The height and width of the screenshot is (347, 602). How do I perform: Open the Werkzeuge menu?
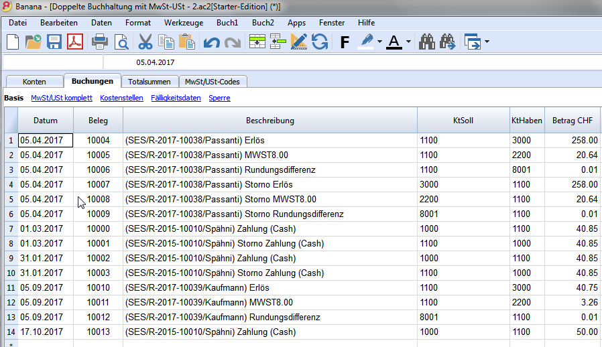[x=184, y=23]
